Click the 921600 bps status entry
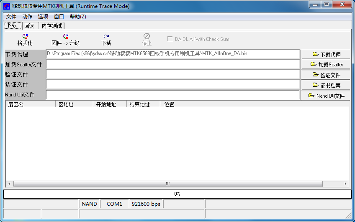This screenshot has width=355, height=222. click(x=146, y=204)
